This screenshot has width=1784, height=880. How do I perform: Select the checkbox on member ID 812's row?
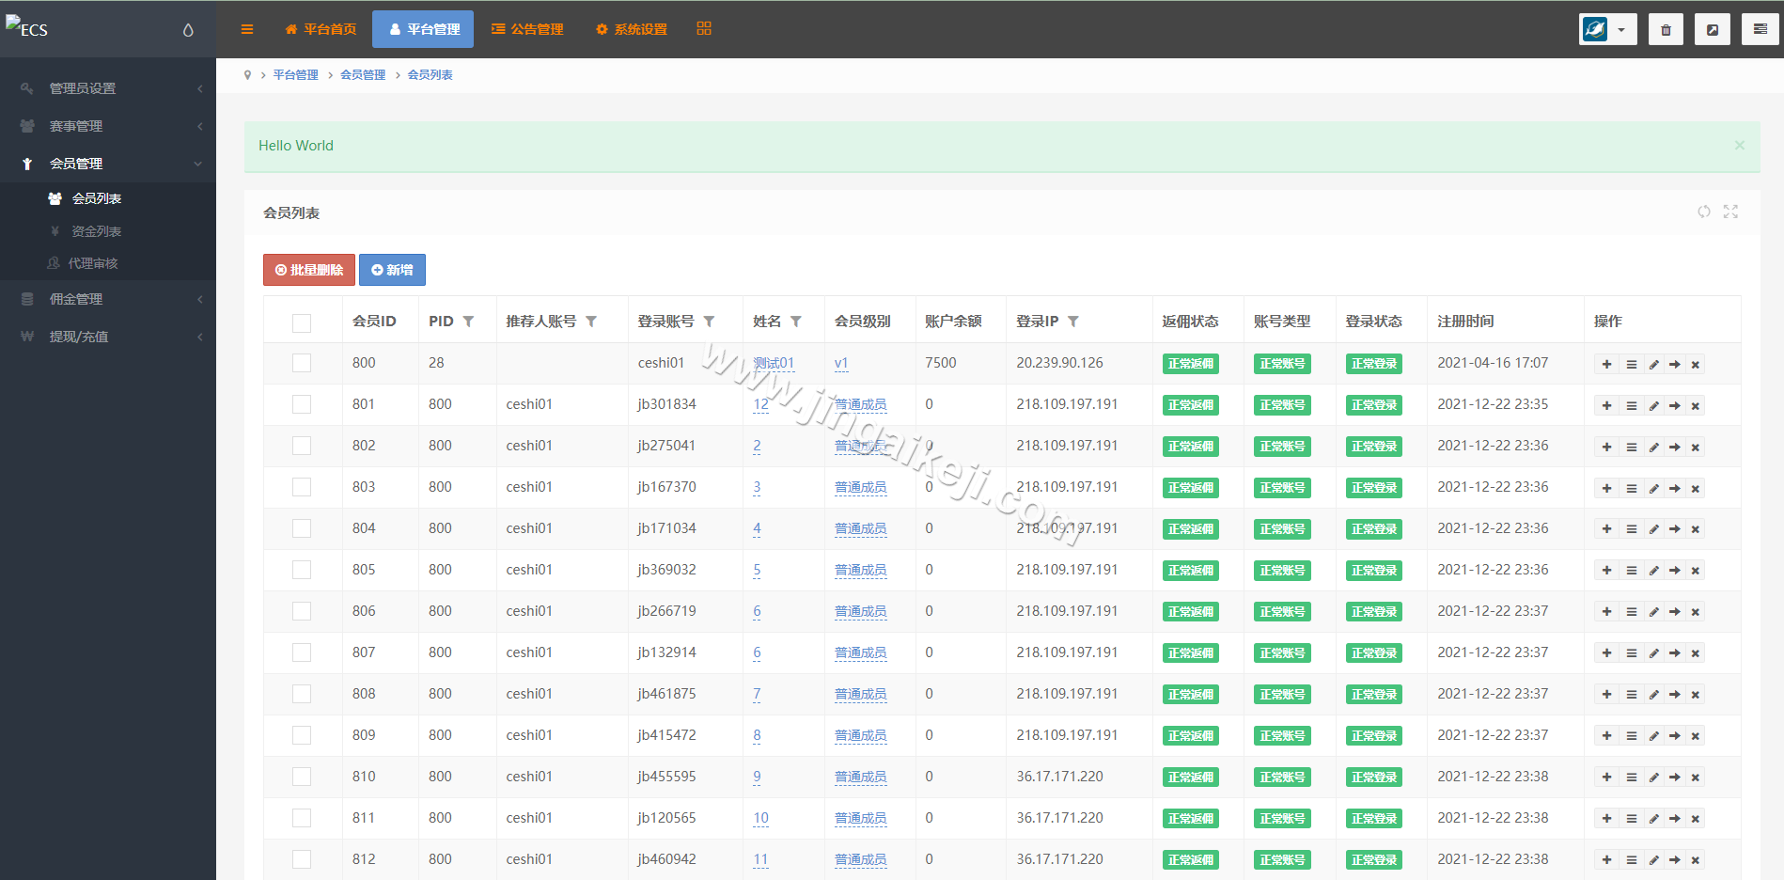302,858
